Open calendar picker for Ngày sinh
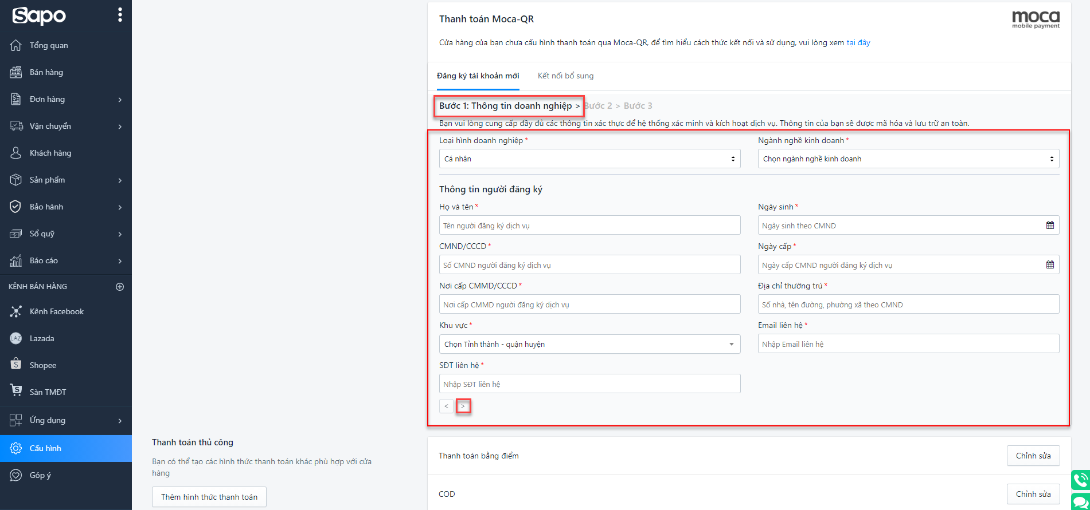1090x510 pixels. [x=1050, y=226]
